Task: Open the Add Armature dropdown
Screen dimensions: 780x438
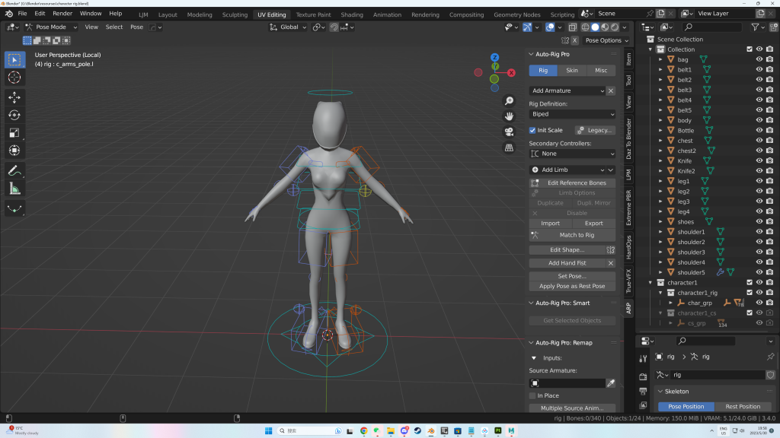Action: pyautogui.click(x=567, y=91)
